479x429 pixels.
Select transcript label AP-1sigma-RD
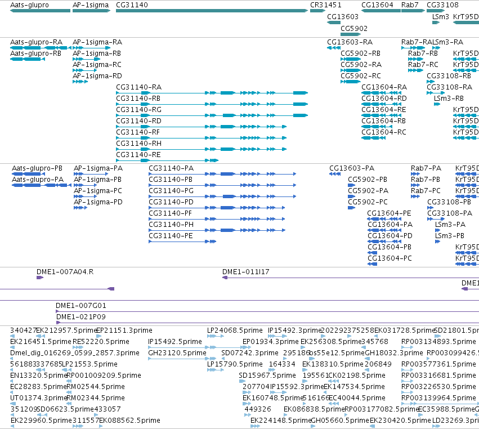pos(97,76)
